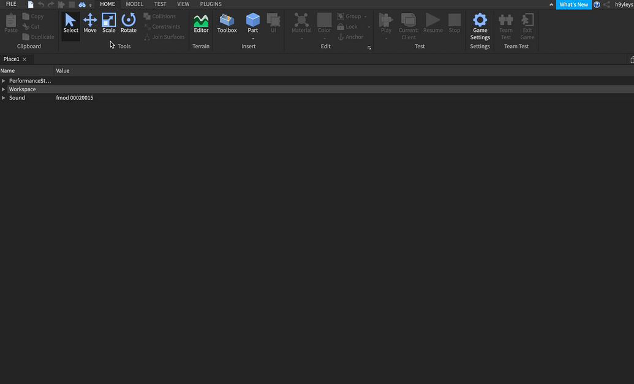This screenshot has height=384, width=634.
Task: Click the share icon near username
Action: coord(606,4)
